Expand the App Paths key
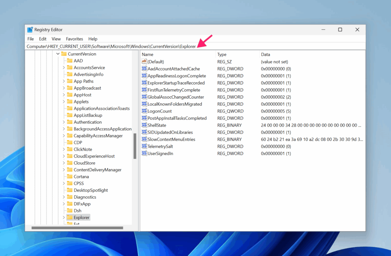The height and width of the screenshot is (256, 391). (64, 81)
